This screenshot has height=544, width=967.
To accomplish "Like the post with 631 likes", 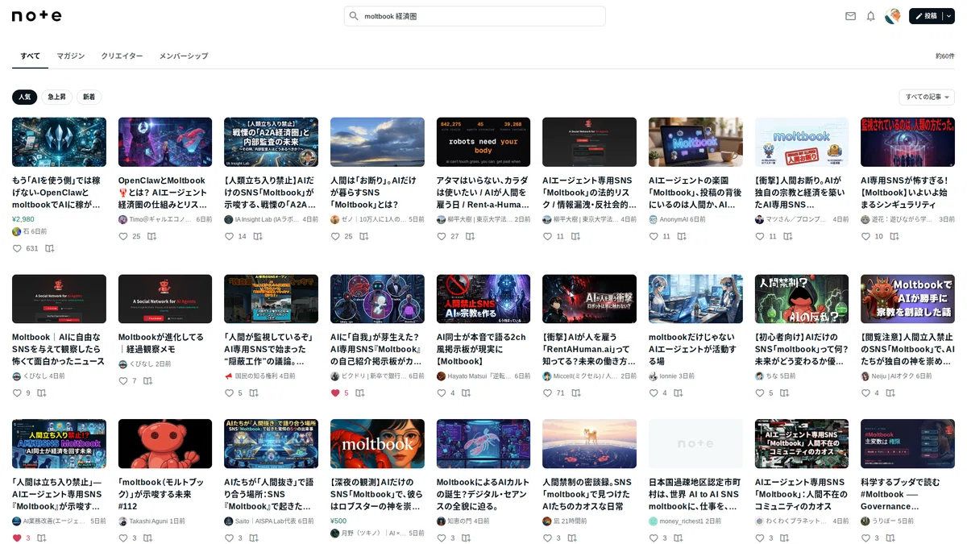I will tap(17, 248).
